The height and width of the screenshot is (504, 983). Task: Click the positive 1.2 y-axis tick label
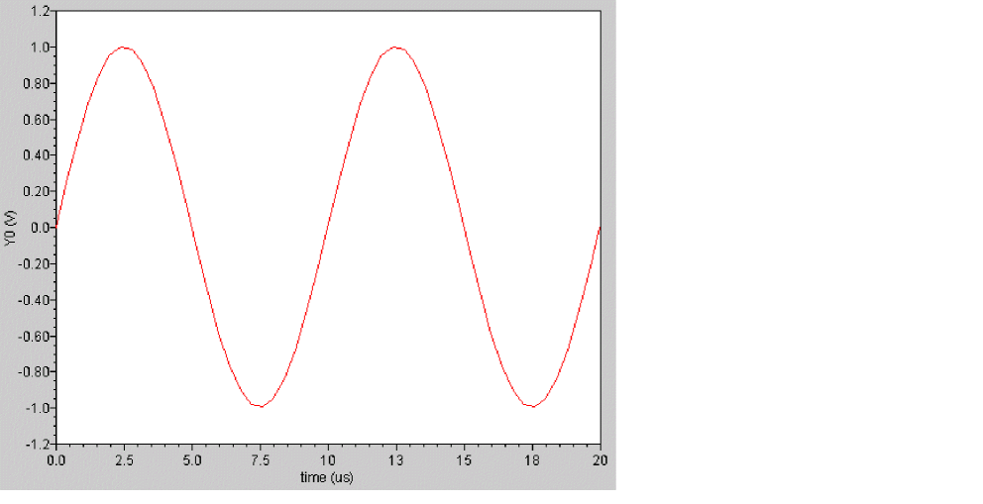point(40,11)
